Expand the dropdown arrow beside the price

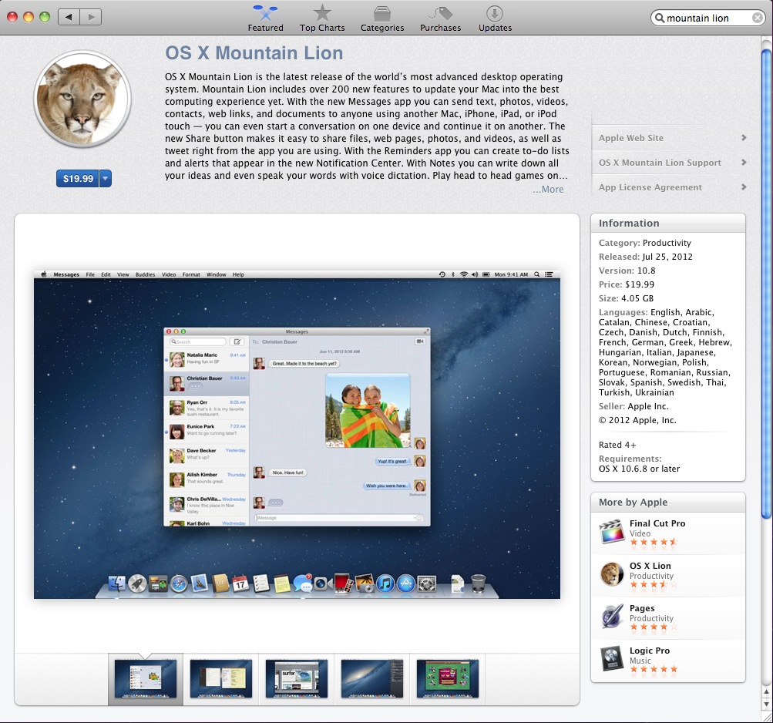pyautogui.click(x=106, y=179)
